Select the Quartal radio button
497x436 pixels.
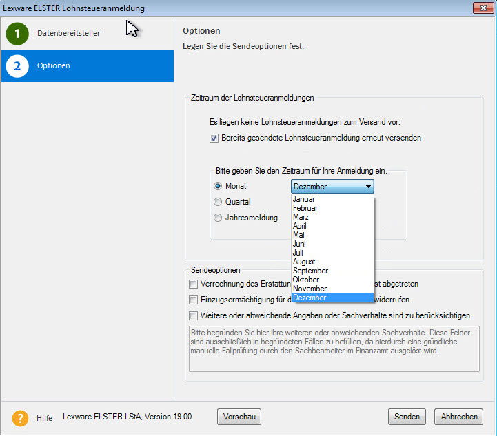coord(219,202)
